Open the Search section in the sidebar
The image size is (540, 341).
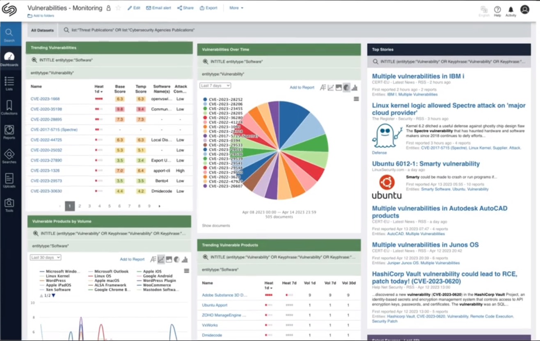[9, 35]
